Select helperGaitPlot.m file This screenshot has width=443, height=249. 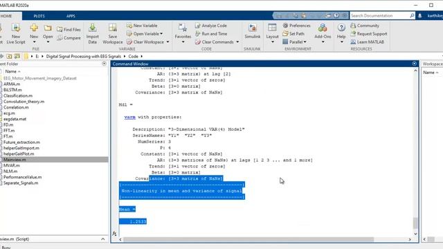(19, 154)
